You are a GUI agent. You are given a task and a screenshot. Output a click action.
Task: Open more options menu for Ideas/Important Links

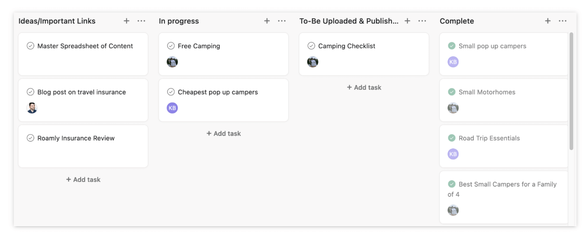point(142,21)
